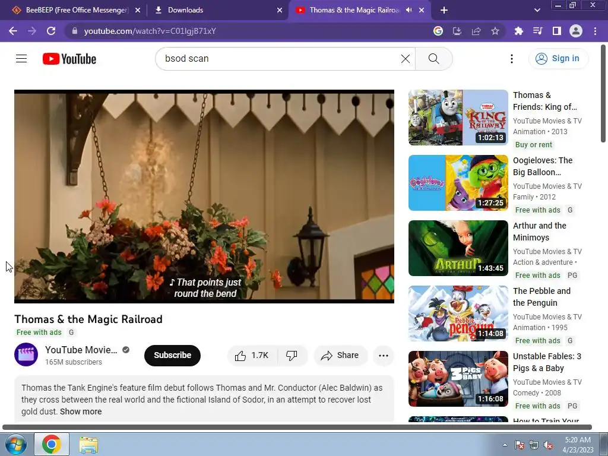Subscribe to YouTube Movies channel
This screenshot has width=608, height=456.
click(x=172, y=355)
